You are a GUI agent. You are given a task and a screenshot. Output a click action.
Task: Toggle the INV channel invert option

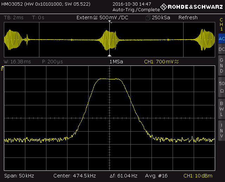(221, 130)
